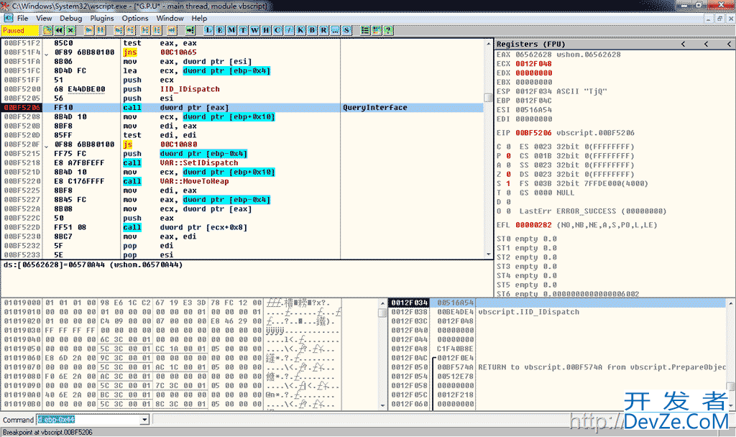Open the View menu
The image size is (736, 437).
[44, 18]
